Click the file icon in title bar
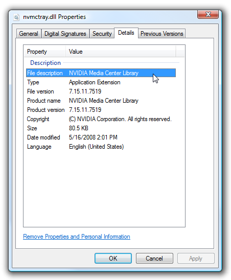The height and width of the screenshot is (280, 231). [x=16, y=17]
